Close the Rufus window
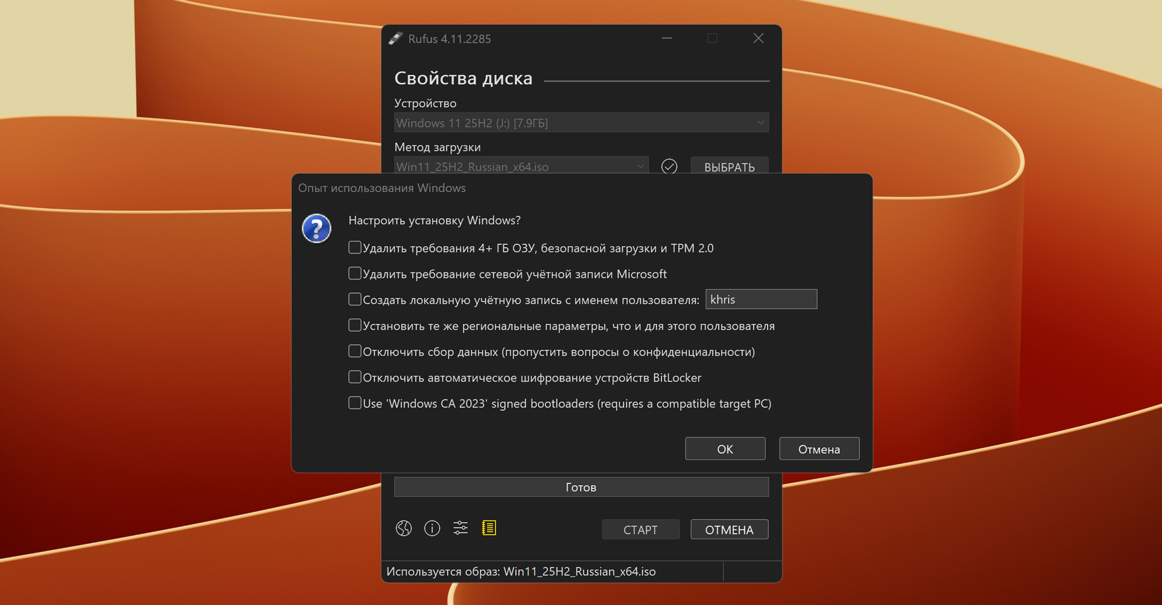This screenshot has height=605, width=1162. 758,39
